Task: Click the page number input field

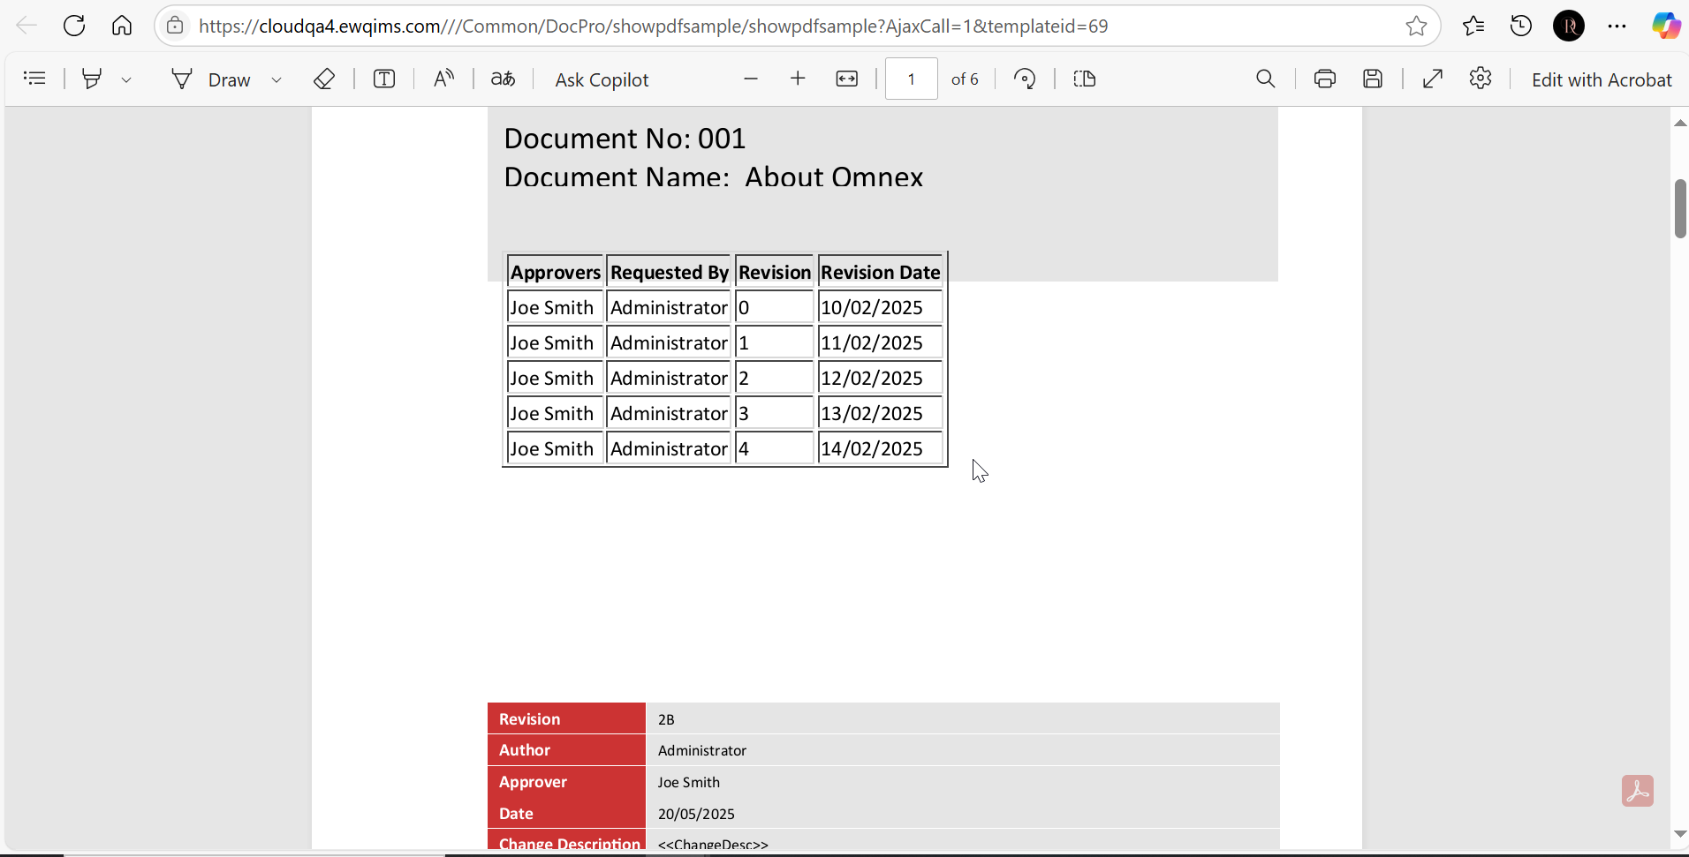Action: (911, 79)
